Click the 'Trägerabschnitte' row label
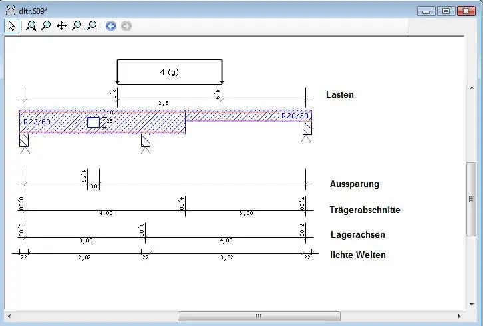The image size is (483, 326). click(x=365, y=210)
